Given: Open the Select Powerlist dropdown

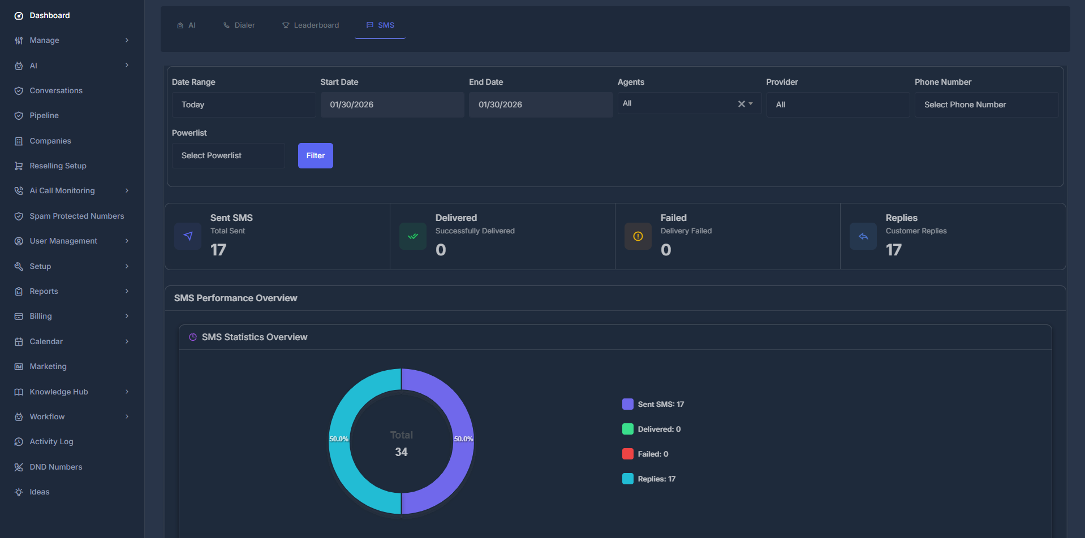Looking at the screenshot, I should tap(229, 155).
